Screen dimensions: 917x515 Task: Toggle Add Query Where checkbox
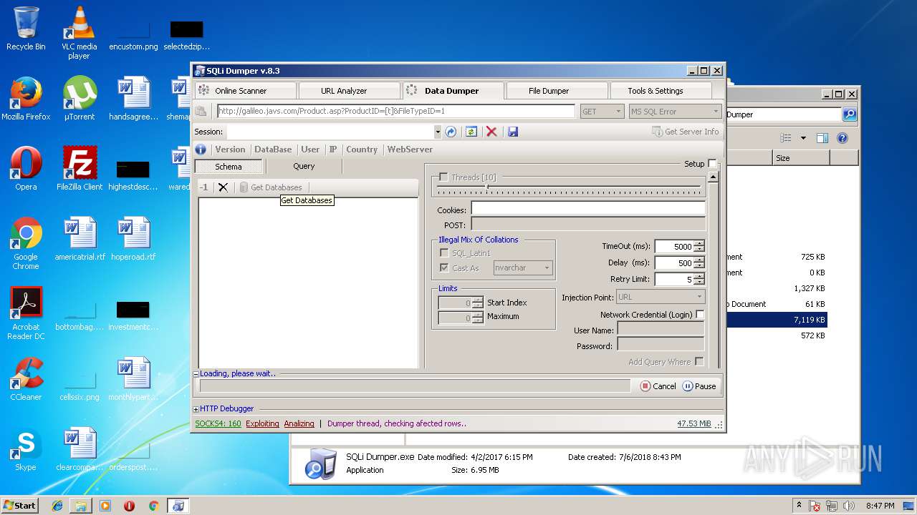click(699, 362)
